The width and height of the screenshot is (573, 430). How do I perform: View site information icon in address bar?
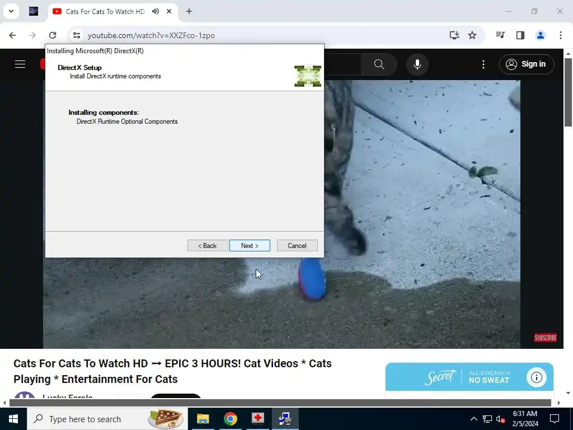point(76,35)
